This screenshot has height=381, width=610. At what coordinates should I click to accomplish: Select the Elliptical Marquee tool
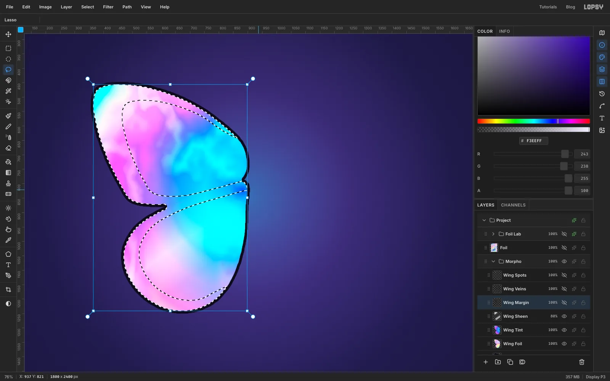click(8, 59)
